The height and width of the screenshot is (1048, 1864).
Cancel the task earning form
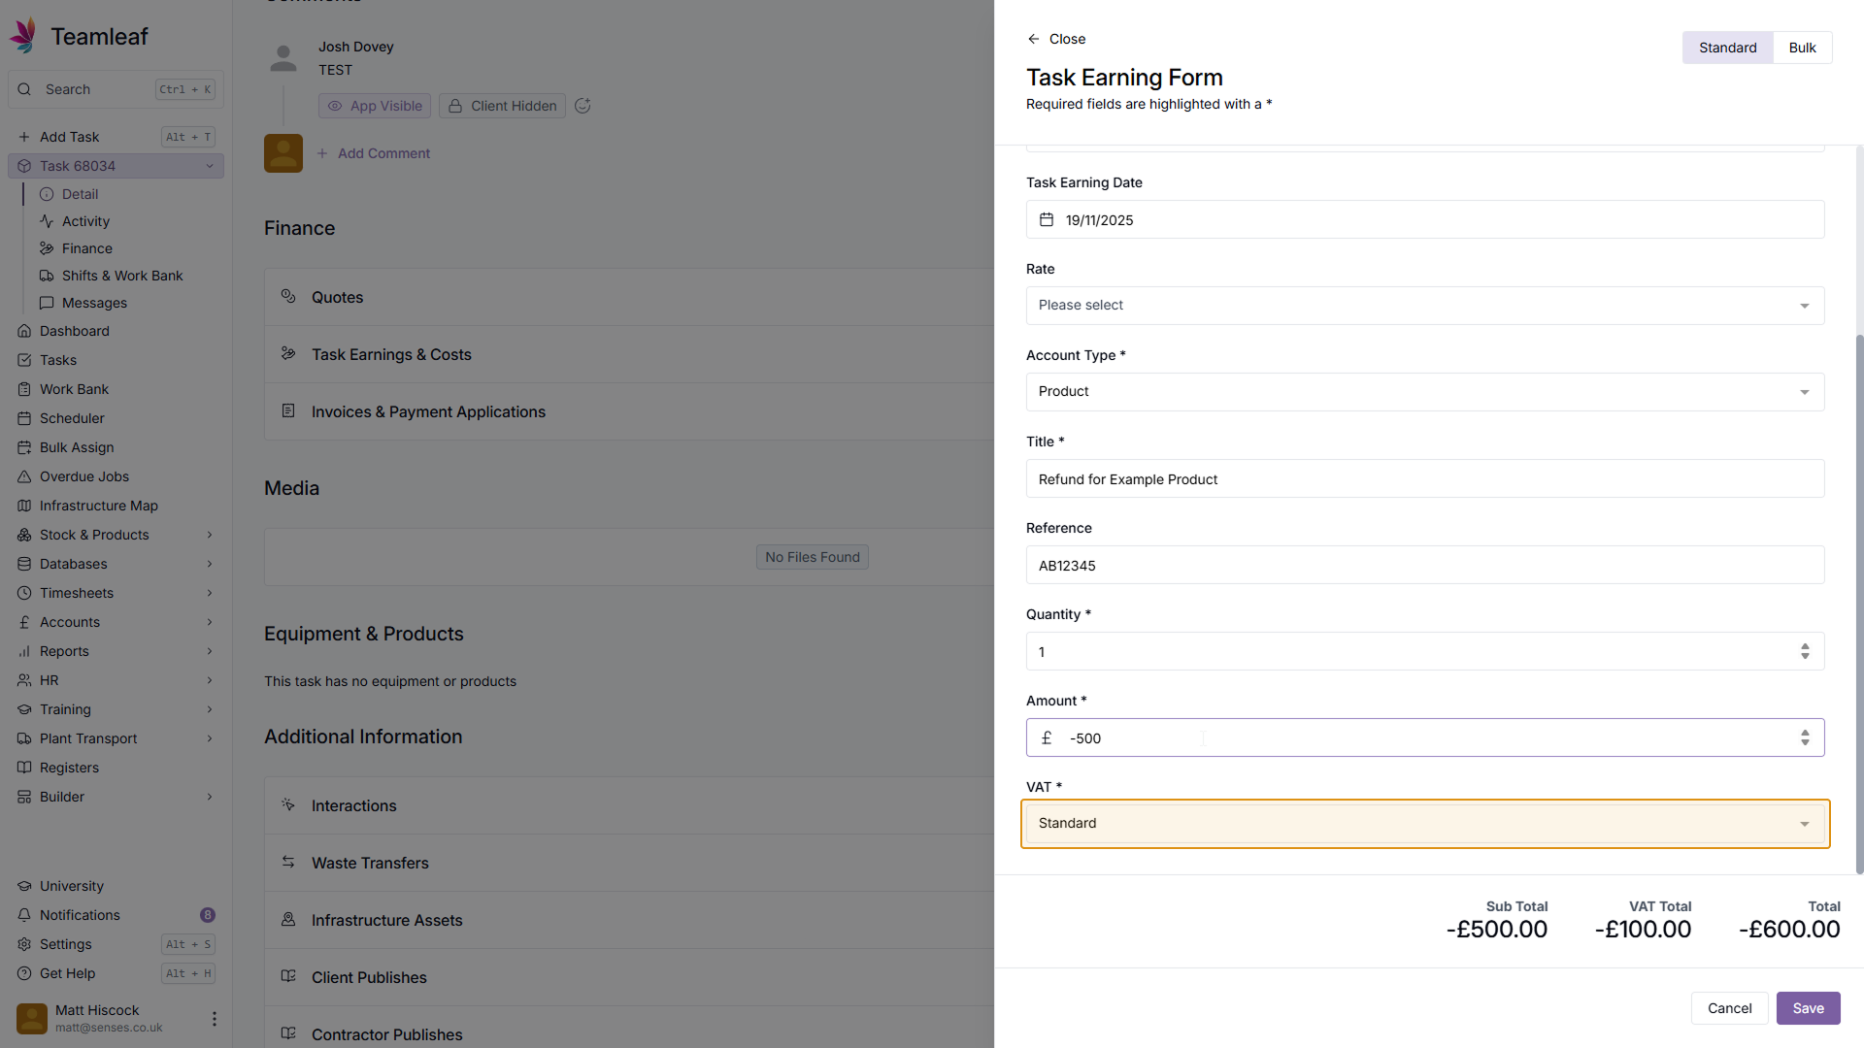click(1729, 1008)
